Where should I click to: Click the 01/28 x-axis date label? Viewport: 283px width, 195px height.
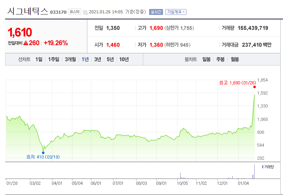click(12, 183)
